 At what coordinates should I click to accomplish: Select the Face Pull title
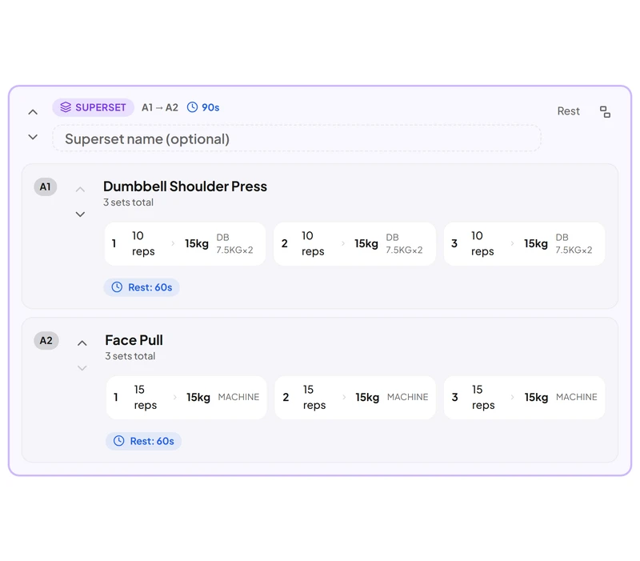[x=134, y=340]
